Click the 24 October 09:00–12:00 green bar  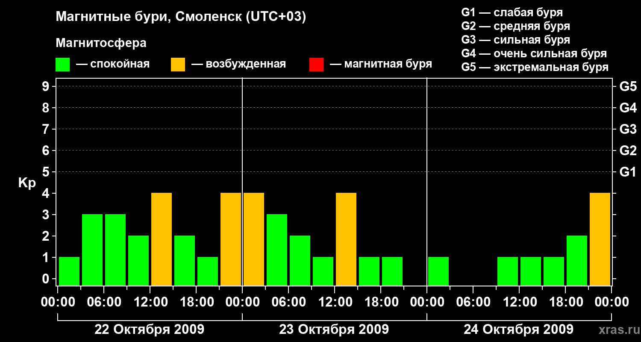click(508, 271)
